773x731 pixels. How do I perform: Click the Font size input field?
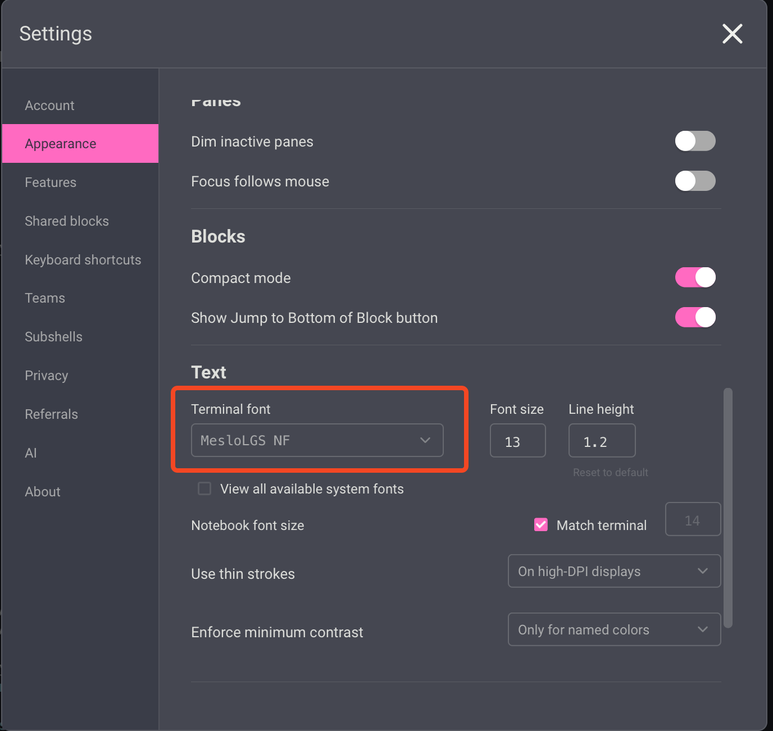pyautogui.click(x=517, y=441)
